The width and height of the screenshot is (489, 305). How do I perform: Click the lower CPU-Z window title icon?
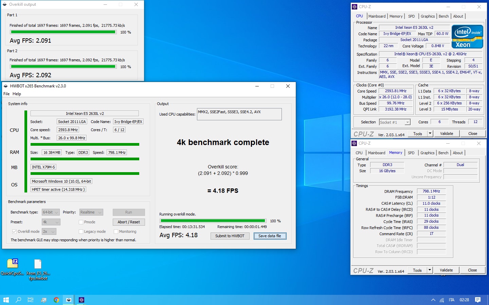[354, 143]
